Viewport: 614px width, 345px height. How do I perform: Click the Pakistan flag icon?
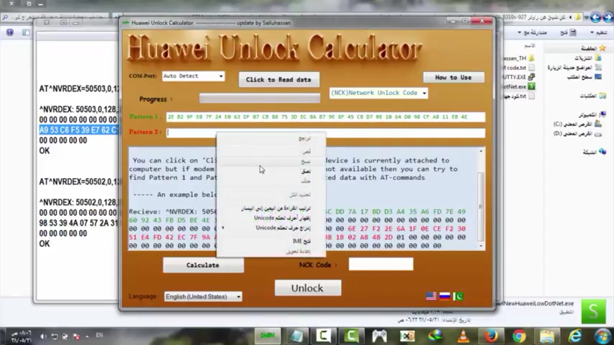458,296
